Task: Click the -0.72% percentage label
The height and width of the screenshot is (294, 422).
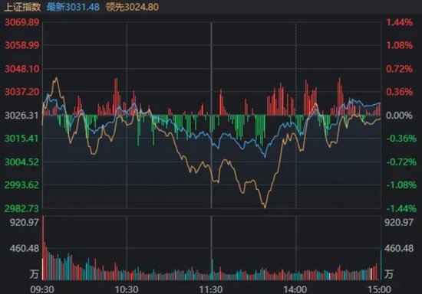Action: point(401,162)
